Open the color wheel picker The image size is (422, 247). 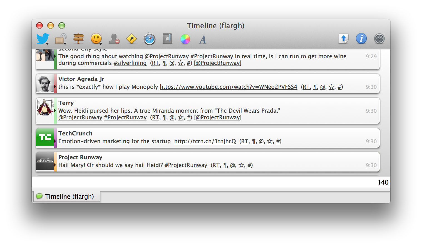point(185,39)
